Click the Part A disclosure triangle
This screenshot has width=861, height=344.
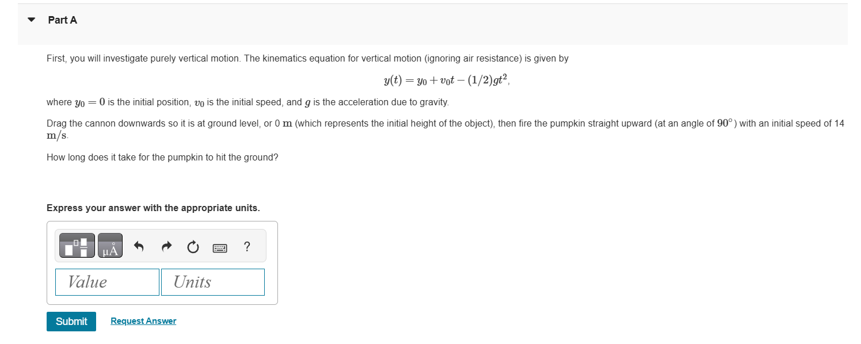click(31, 19)
